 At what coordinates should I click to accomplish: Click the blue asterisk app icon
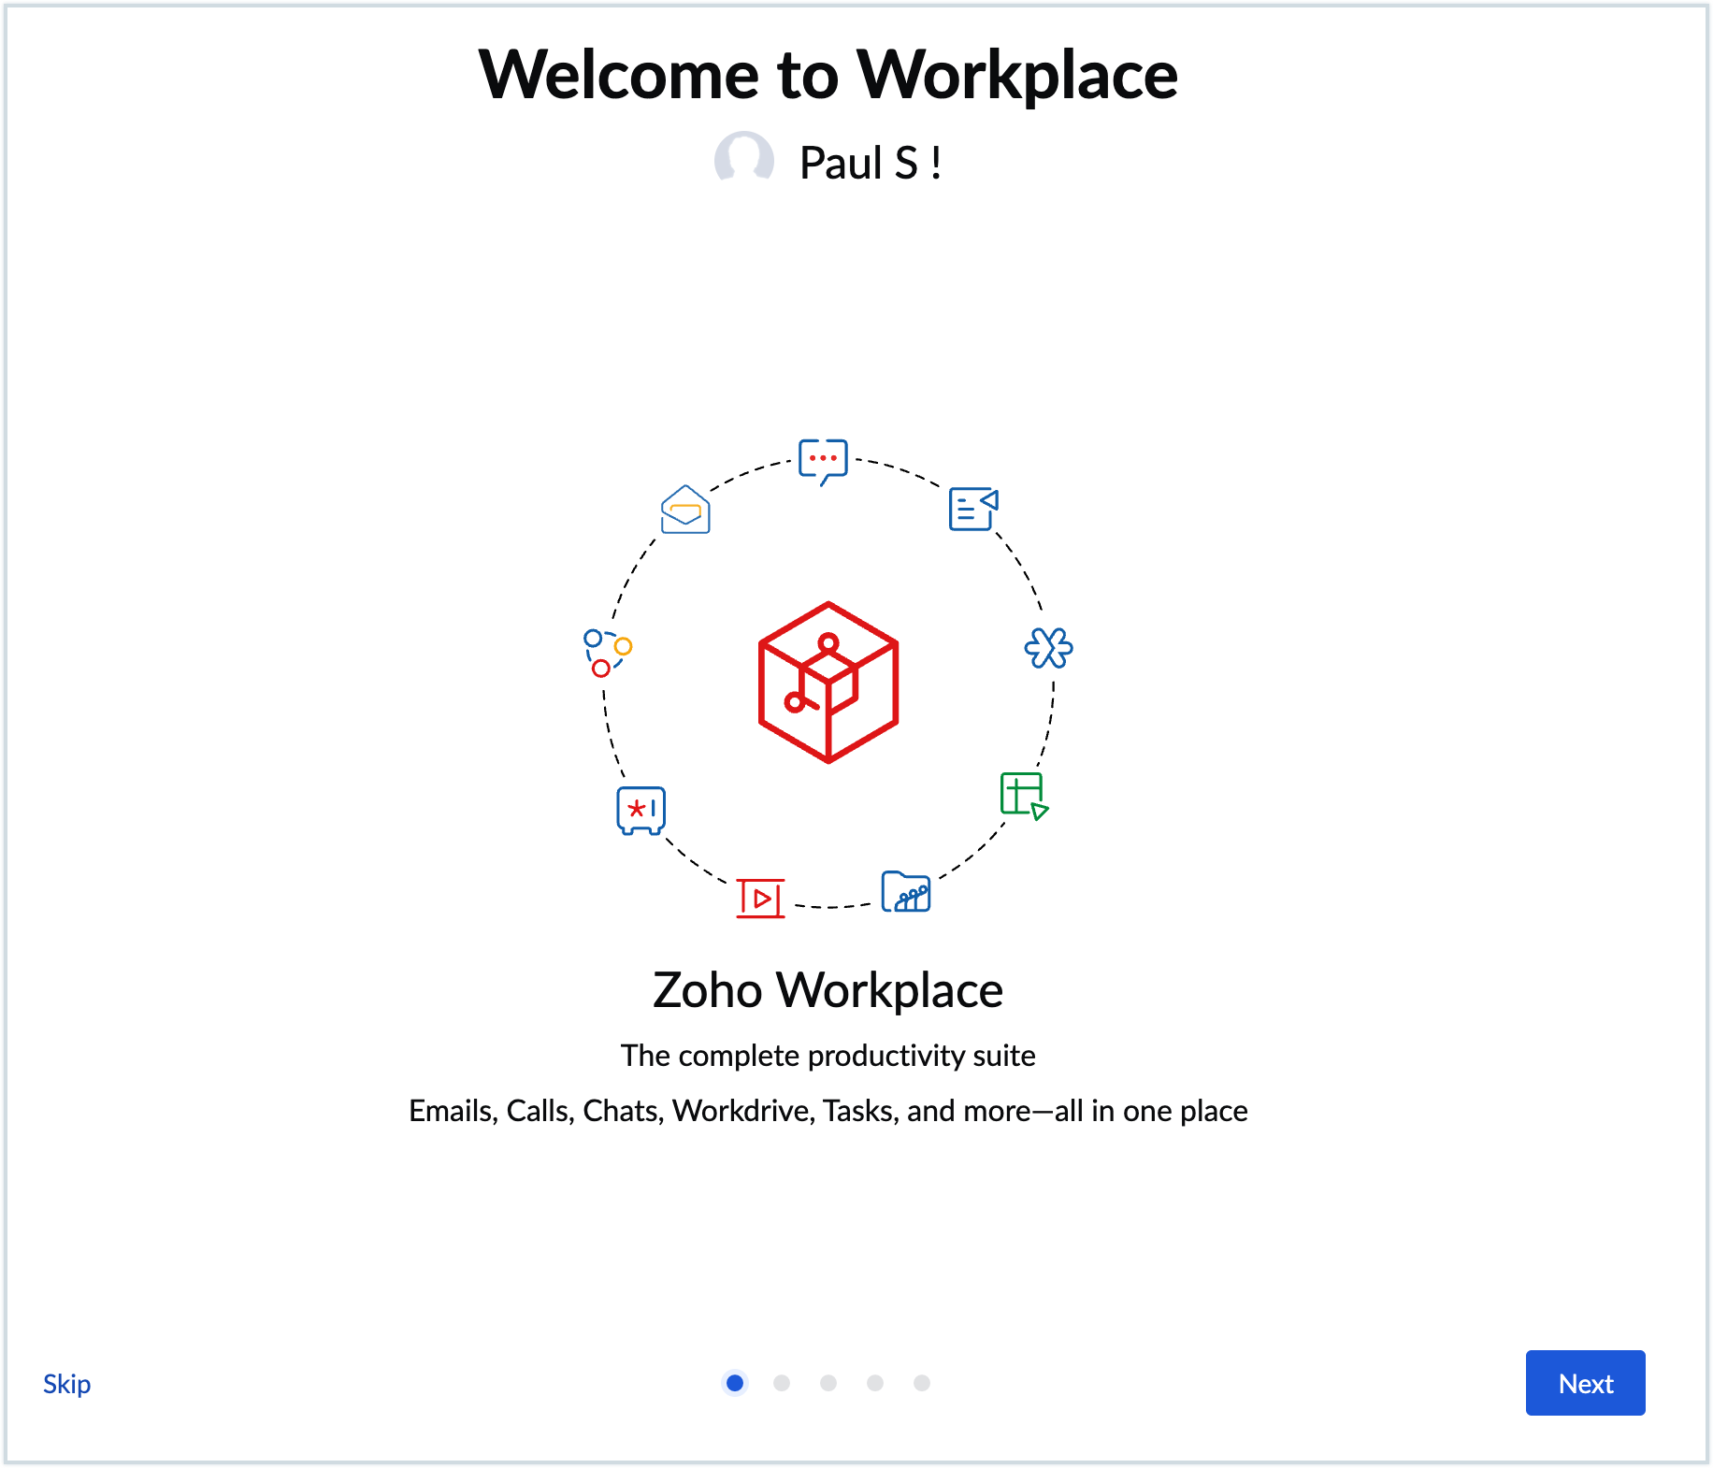[1047, 648]
